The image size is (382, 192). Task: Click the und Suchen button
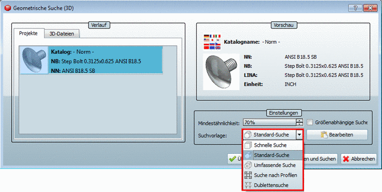[320, 159]
